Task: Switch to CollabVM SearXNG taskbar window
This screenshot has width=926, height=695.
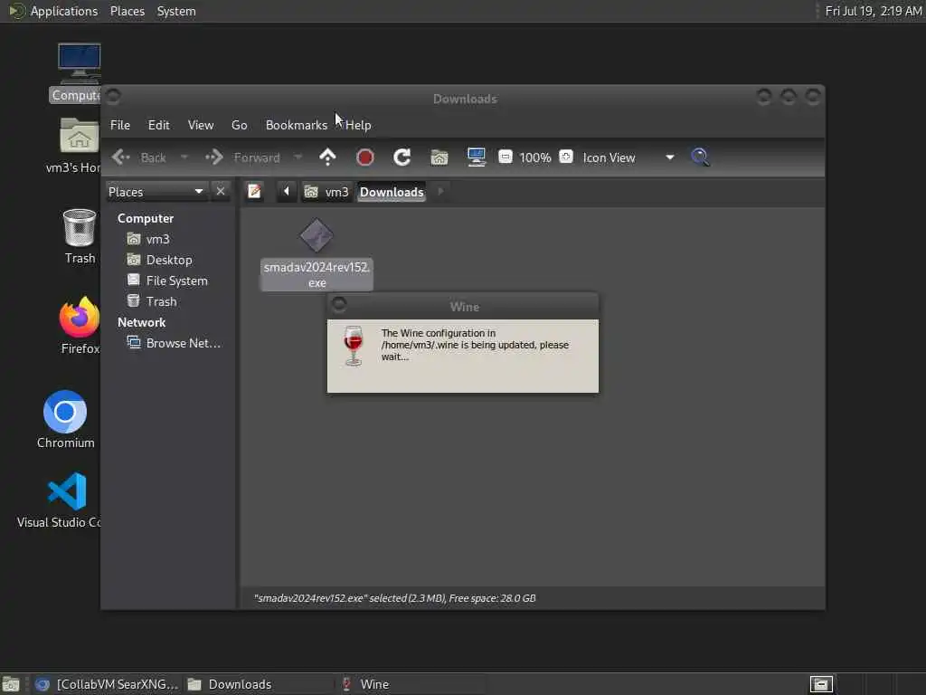Action: [107, 684]
